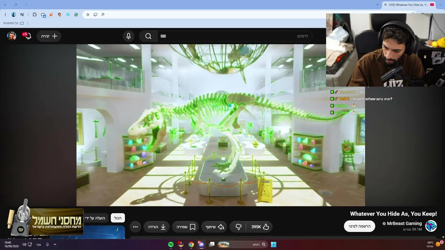The width and height of the screenshot is (445, 250).
Task: Select the 'הועלה על ידי' filter chip
Action: [x=96, y=218]
